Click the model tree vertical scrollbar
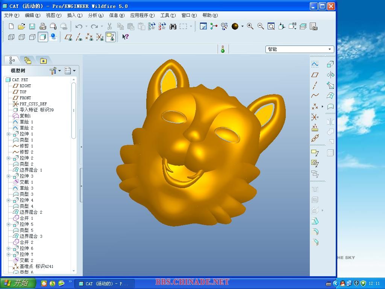The width and height of the screenshot is (385, 289). 74,109
